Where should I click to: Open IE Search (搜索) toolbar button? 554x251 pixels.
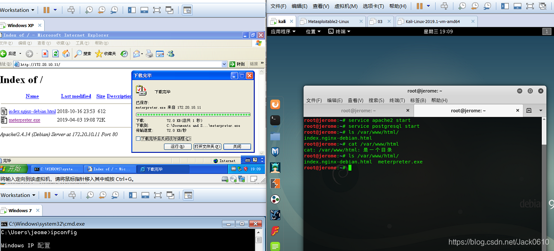coord(83,54)
